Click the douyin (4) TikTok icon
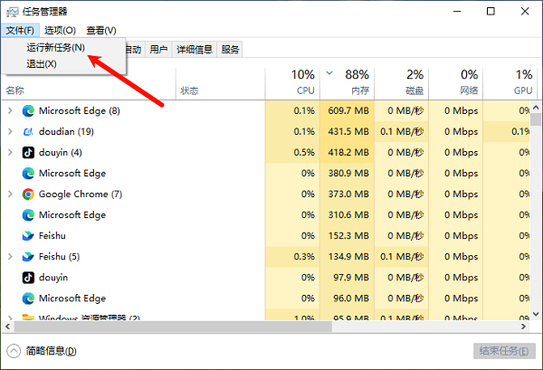The width and height of the screenshot is (543, 370). pyautogui.click(x=29, y=152)
